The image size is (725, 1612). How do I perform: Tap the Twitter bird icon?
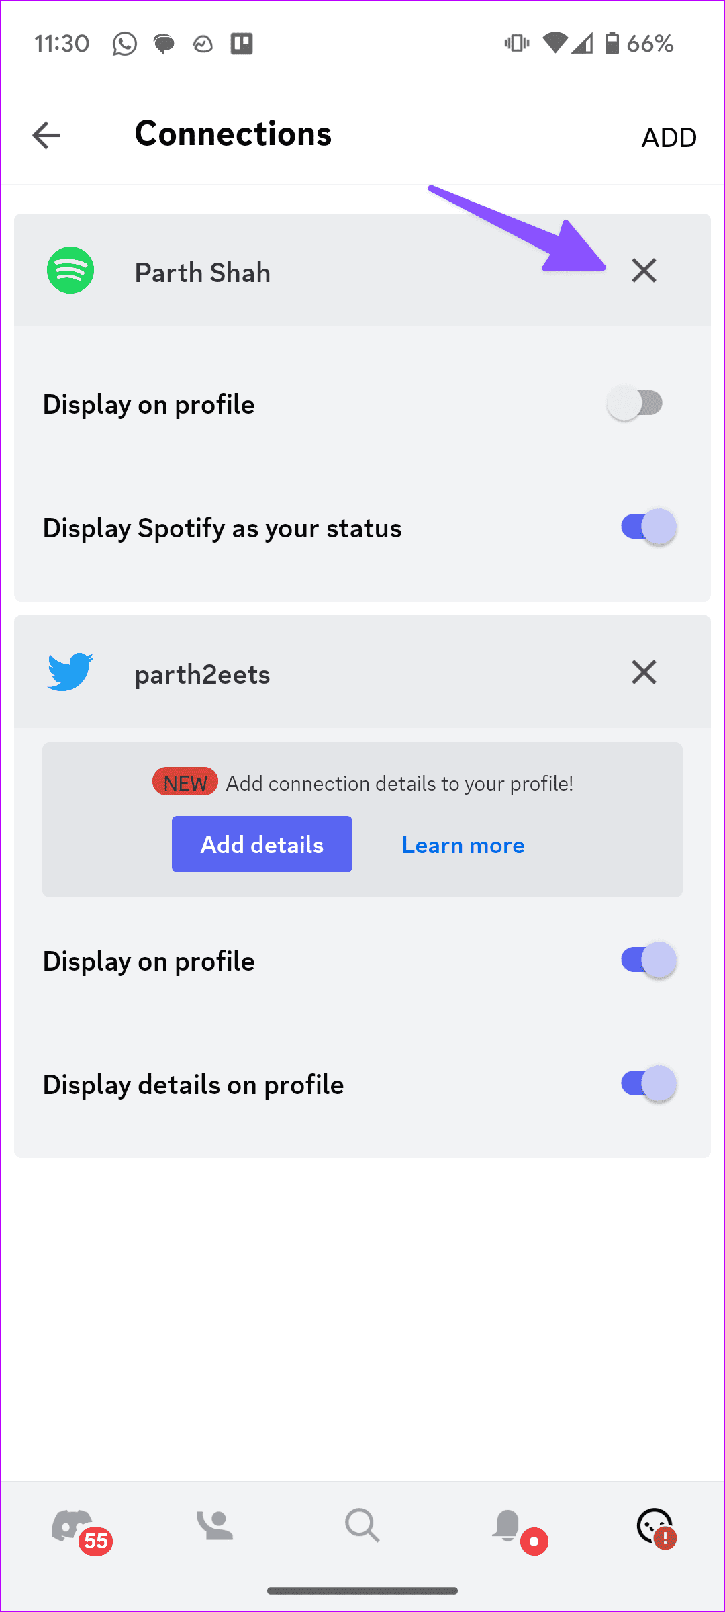tap(70, 672)
